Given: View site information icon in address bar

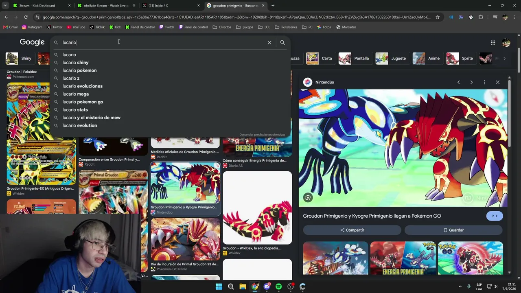Looking at the screenshot, I should coord(37,17).
